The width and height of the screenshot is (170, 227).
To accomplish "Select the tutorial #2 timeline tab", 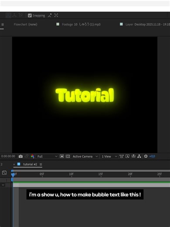I will pyautogui.click(x=30, y=164).
